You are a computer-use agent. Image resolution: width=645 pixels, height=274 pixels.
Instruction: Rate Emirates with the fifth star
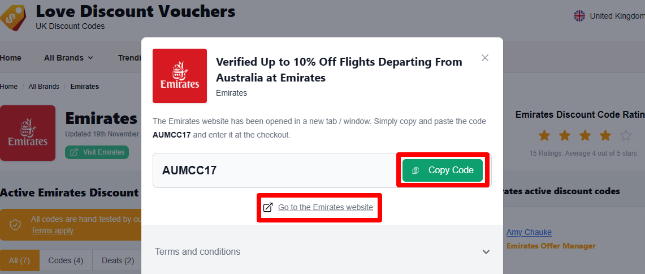(x=625, y=135)
